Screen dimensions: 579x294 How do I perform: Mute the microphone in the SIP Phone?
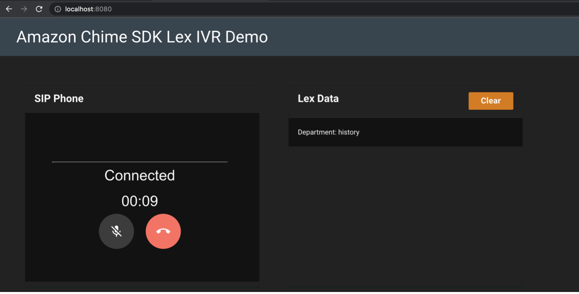[116, 231]
